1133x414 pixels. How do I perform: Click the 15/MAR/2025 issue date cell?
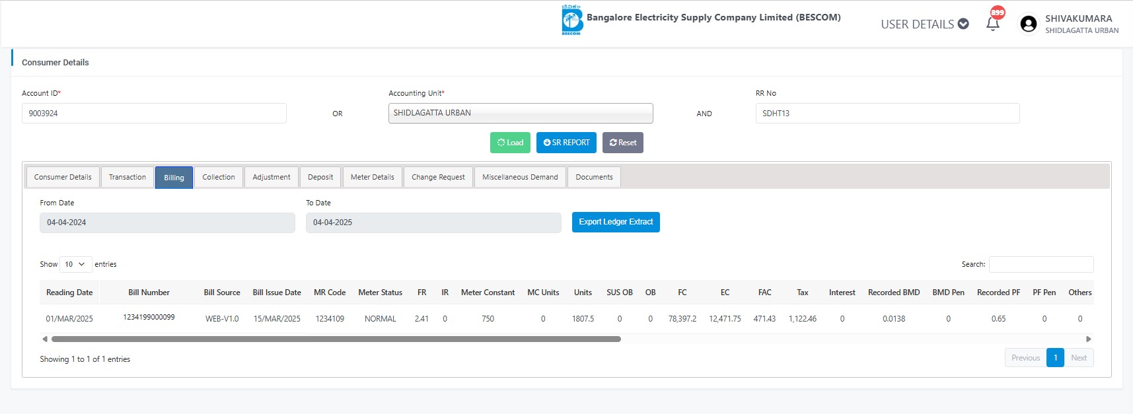tap(277, 318)
